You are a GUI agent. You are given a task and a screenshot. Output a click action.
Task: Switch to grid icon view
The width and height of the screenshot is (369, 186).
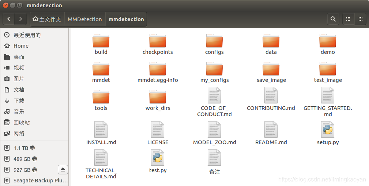(360, 19)
